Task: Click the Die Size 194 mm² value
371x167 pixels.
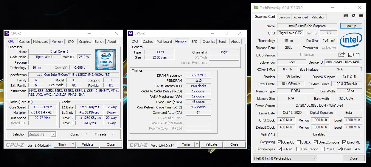Action: click(328, 40)
